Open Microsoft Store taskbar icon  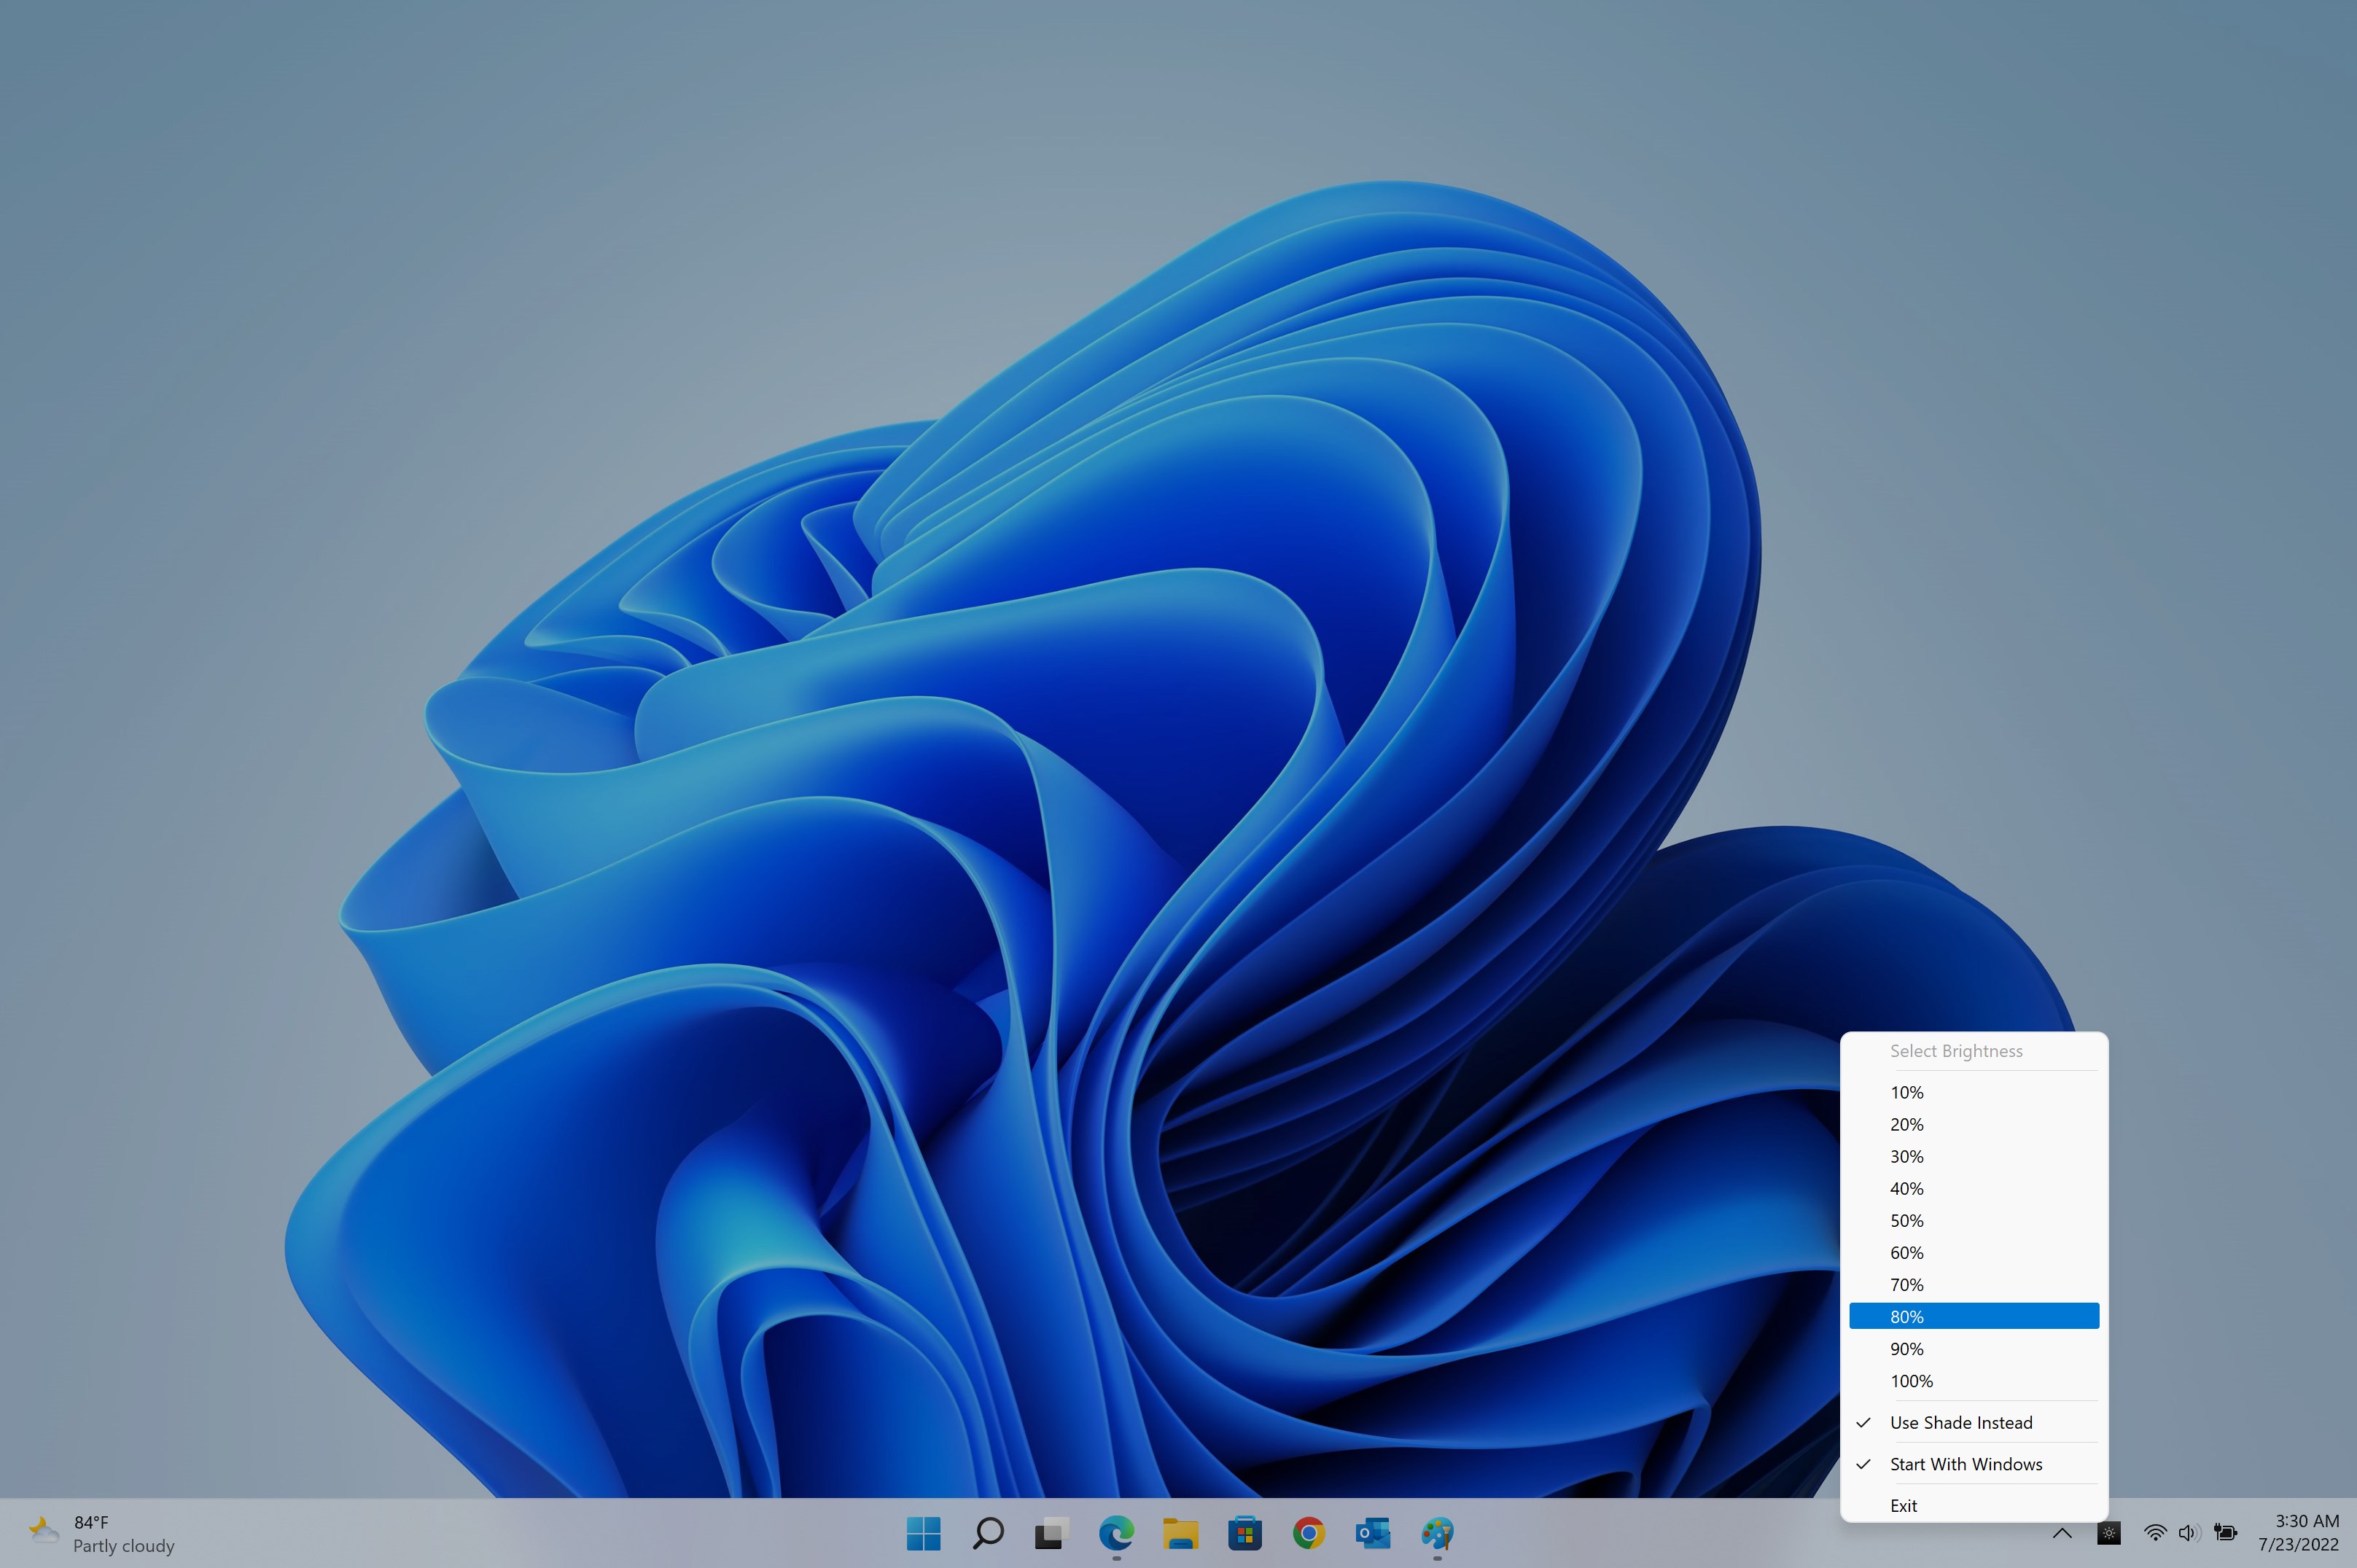[x=1244, y=1533]
